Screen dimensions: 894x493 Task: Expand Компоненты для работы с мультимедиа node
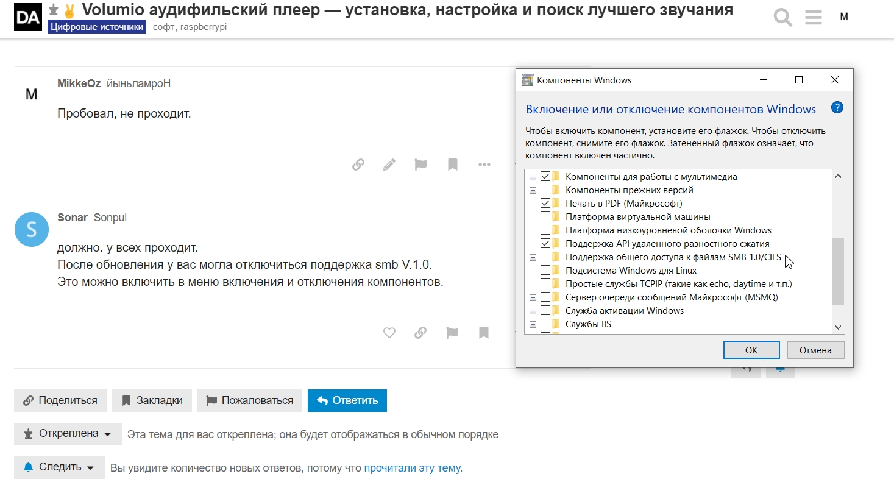pos(533,177)
